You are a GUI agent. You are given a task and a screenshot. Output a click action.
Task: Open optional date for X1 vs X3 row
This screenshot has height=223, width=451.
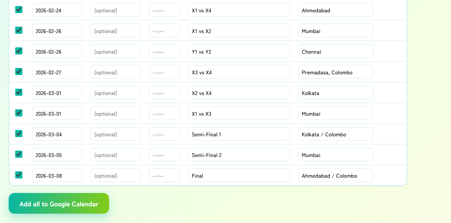click(115, 113)
